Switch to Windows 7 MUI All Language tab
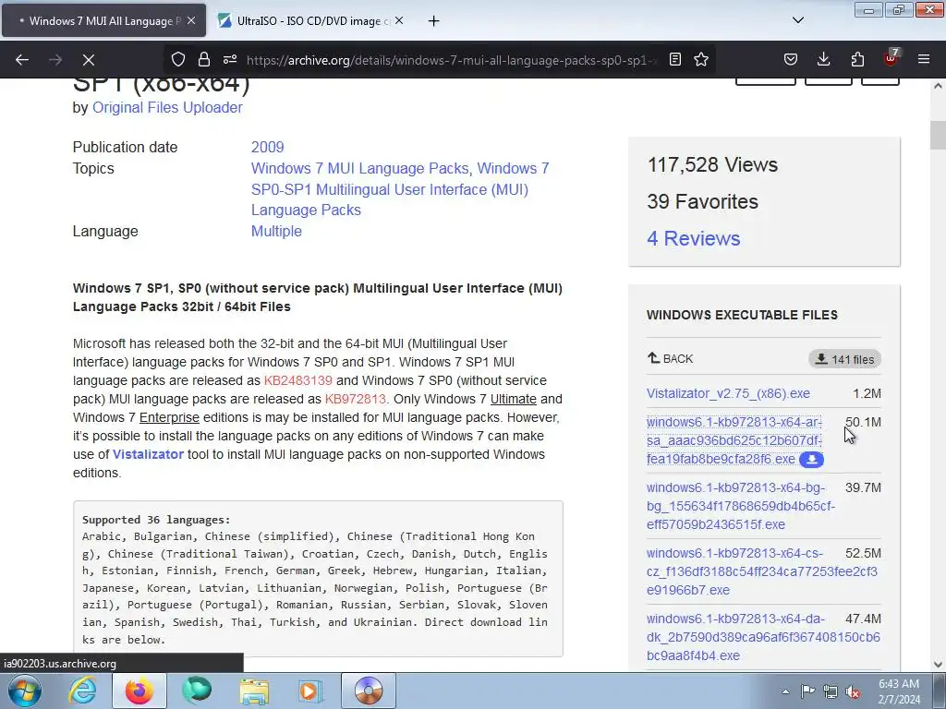946x709 pixels. (x=103, y=20)
